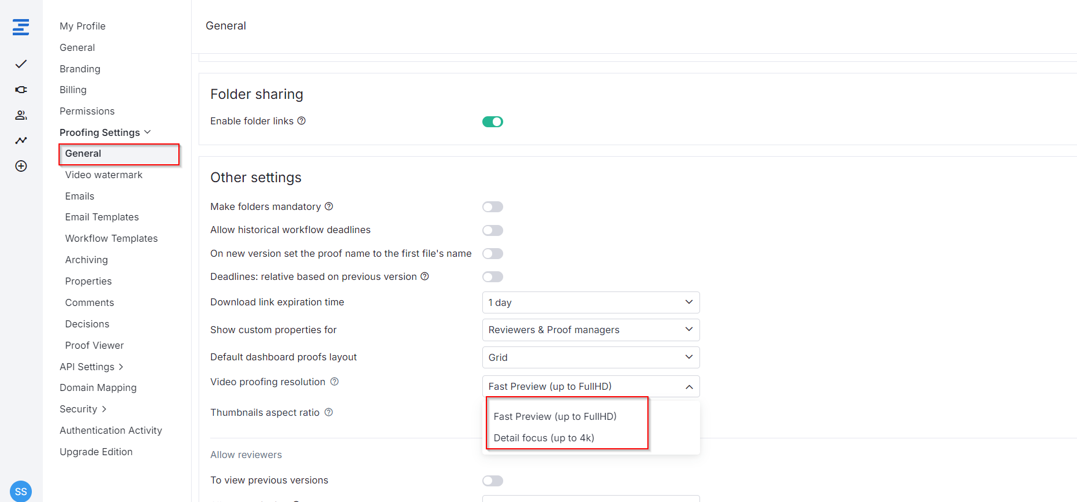The height and width of the screenshot is (502, 1077).
Task: Click help icon next to Video proofing resolution
Action: click(x=334, y=382)
